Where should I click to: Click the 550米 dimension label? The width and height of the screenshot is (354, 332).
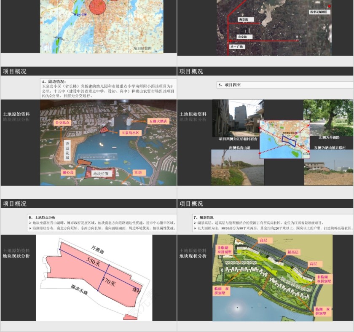pyautogui.click(x=93, y=262)
